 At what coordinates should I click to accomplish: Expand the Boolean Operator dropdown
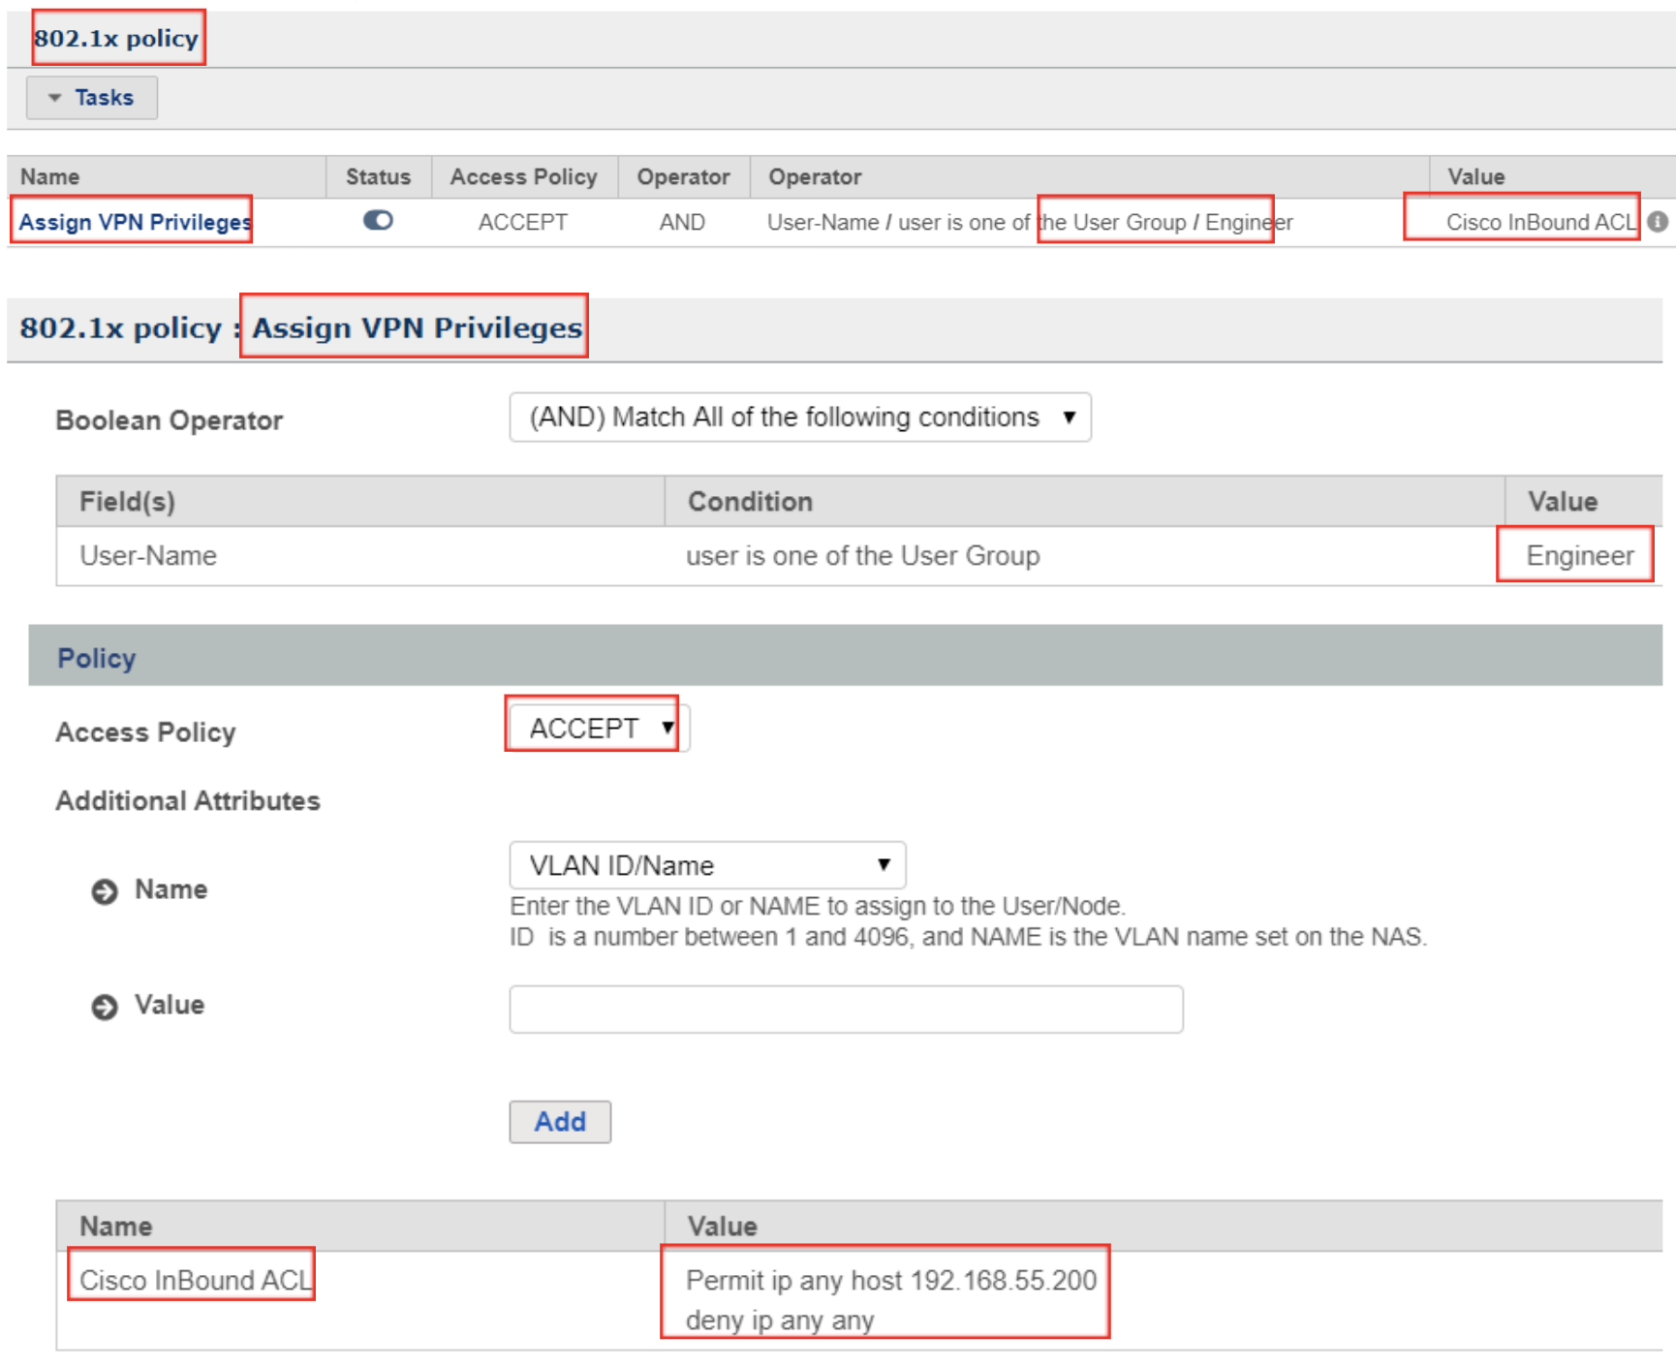tap(799, 418)
